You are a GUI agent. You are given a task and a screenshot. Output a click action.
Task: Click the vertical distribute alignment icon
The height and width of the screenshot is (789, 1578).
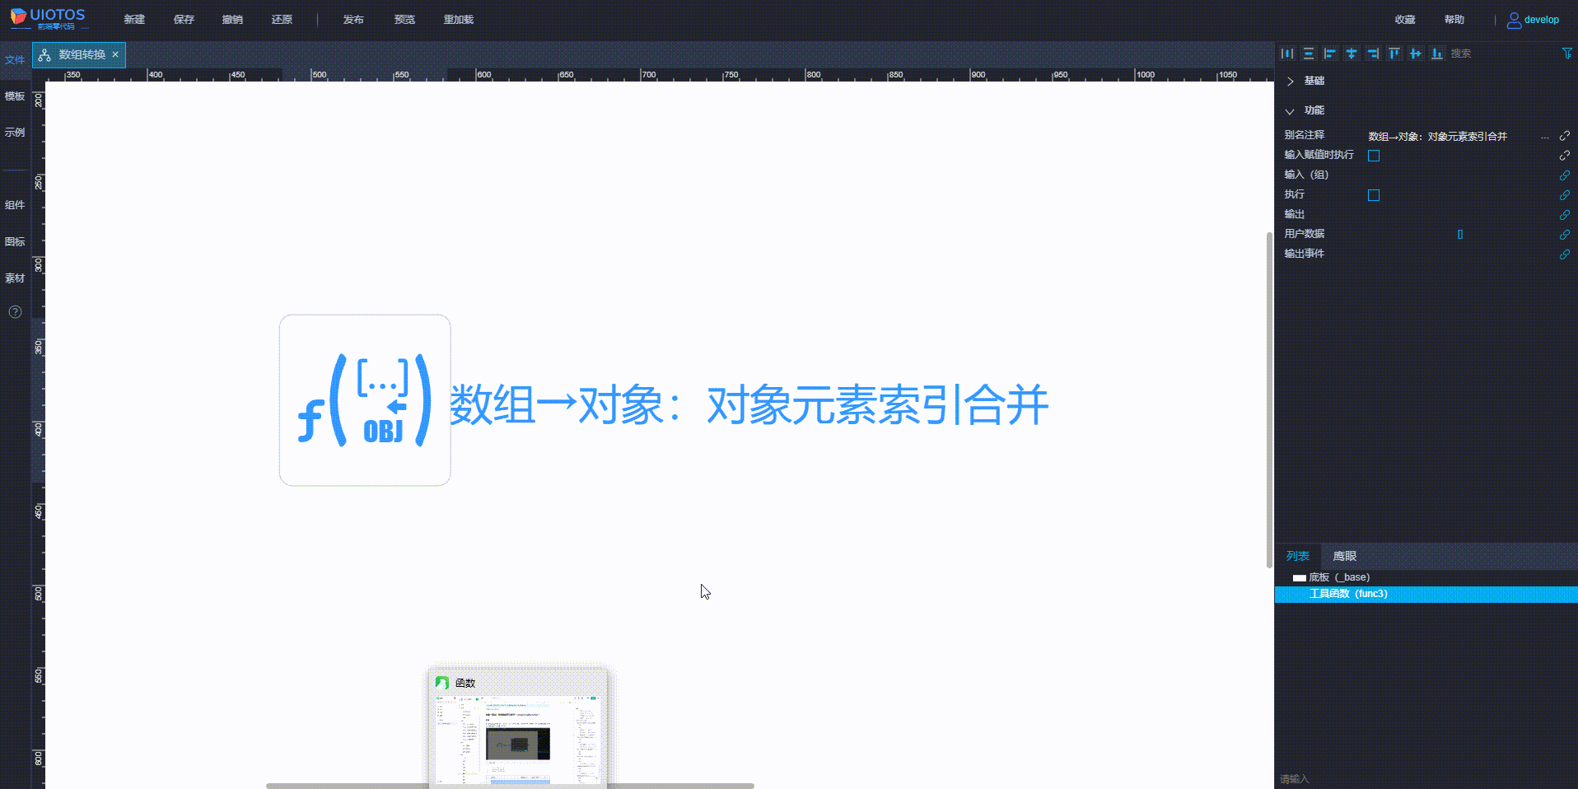tap(1309, 54)
